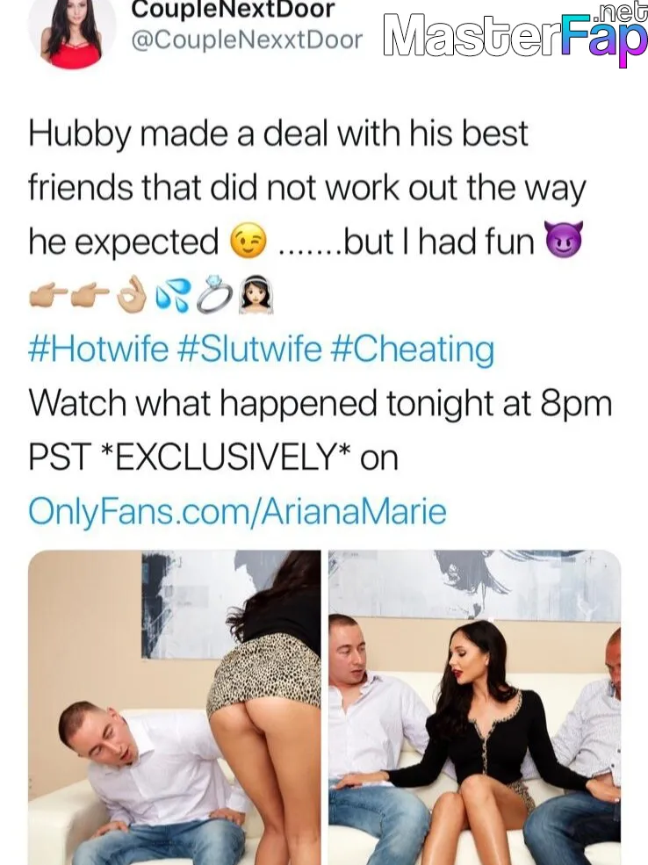This screenshot has height=865, width=648.
Task: Click the 'Watch what happened tonight' text line
Action: 320,403
